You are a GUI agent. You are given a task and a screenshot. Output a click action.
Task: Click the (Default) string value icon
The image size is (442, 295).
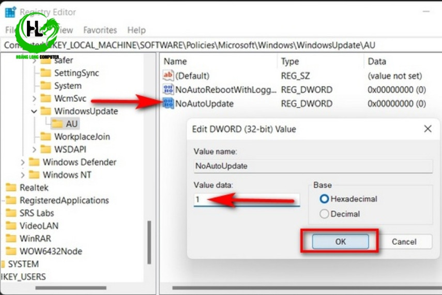coord(168,76)
